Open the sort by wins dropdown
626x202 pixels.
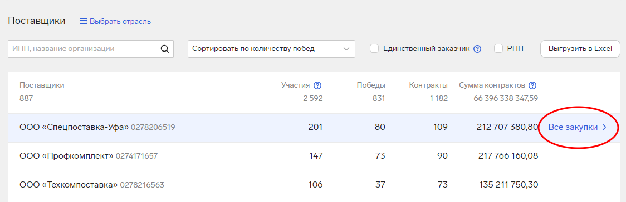coord(271,49)
